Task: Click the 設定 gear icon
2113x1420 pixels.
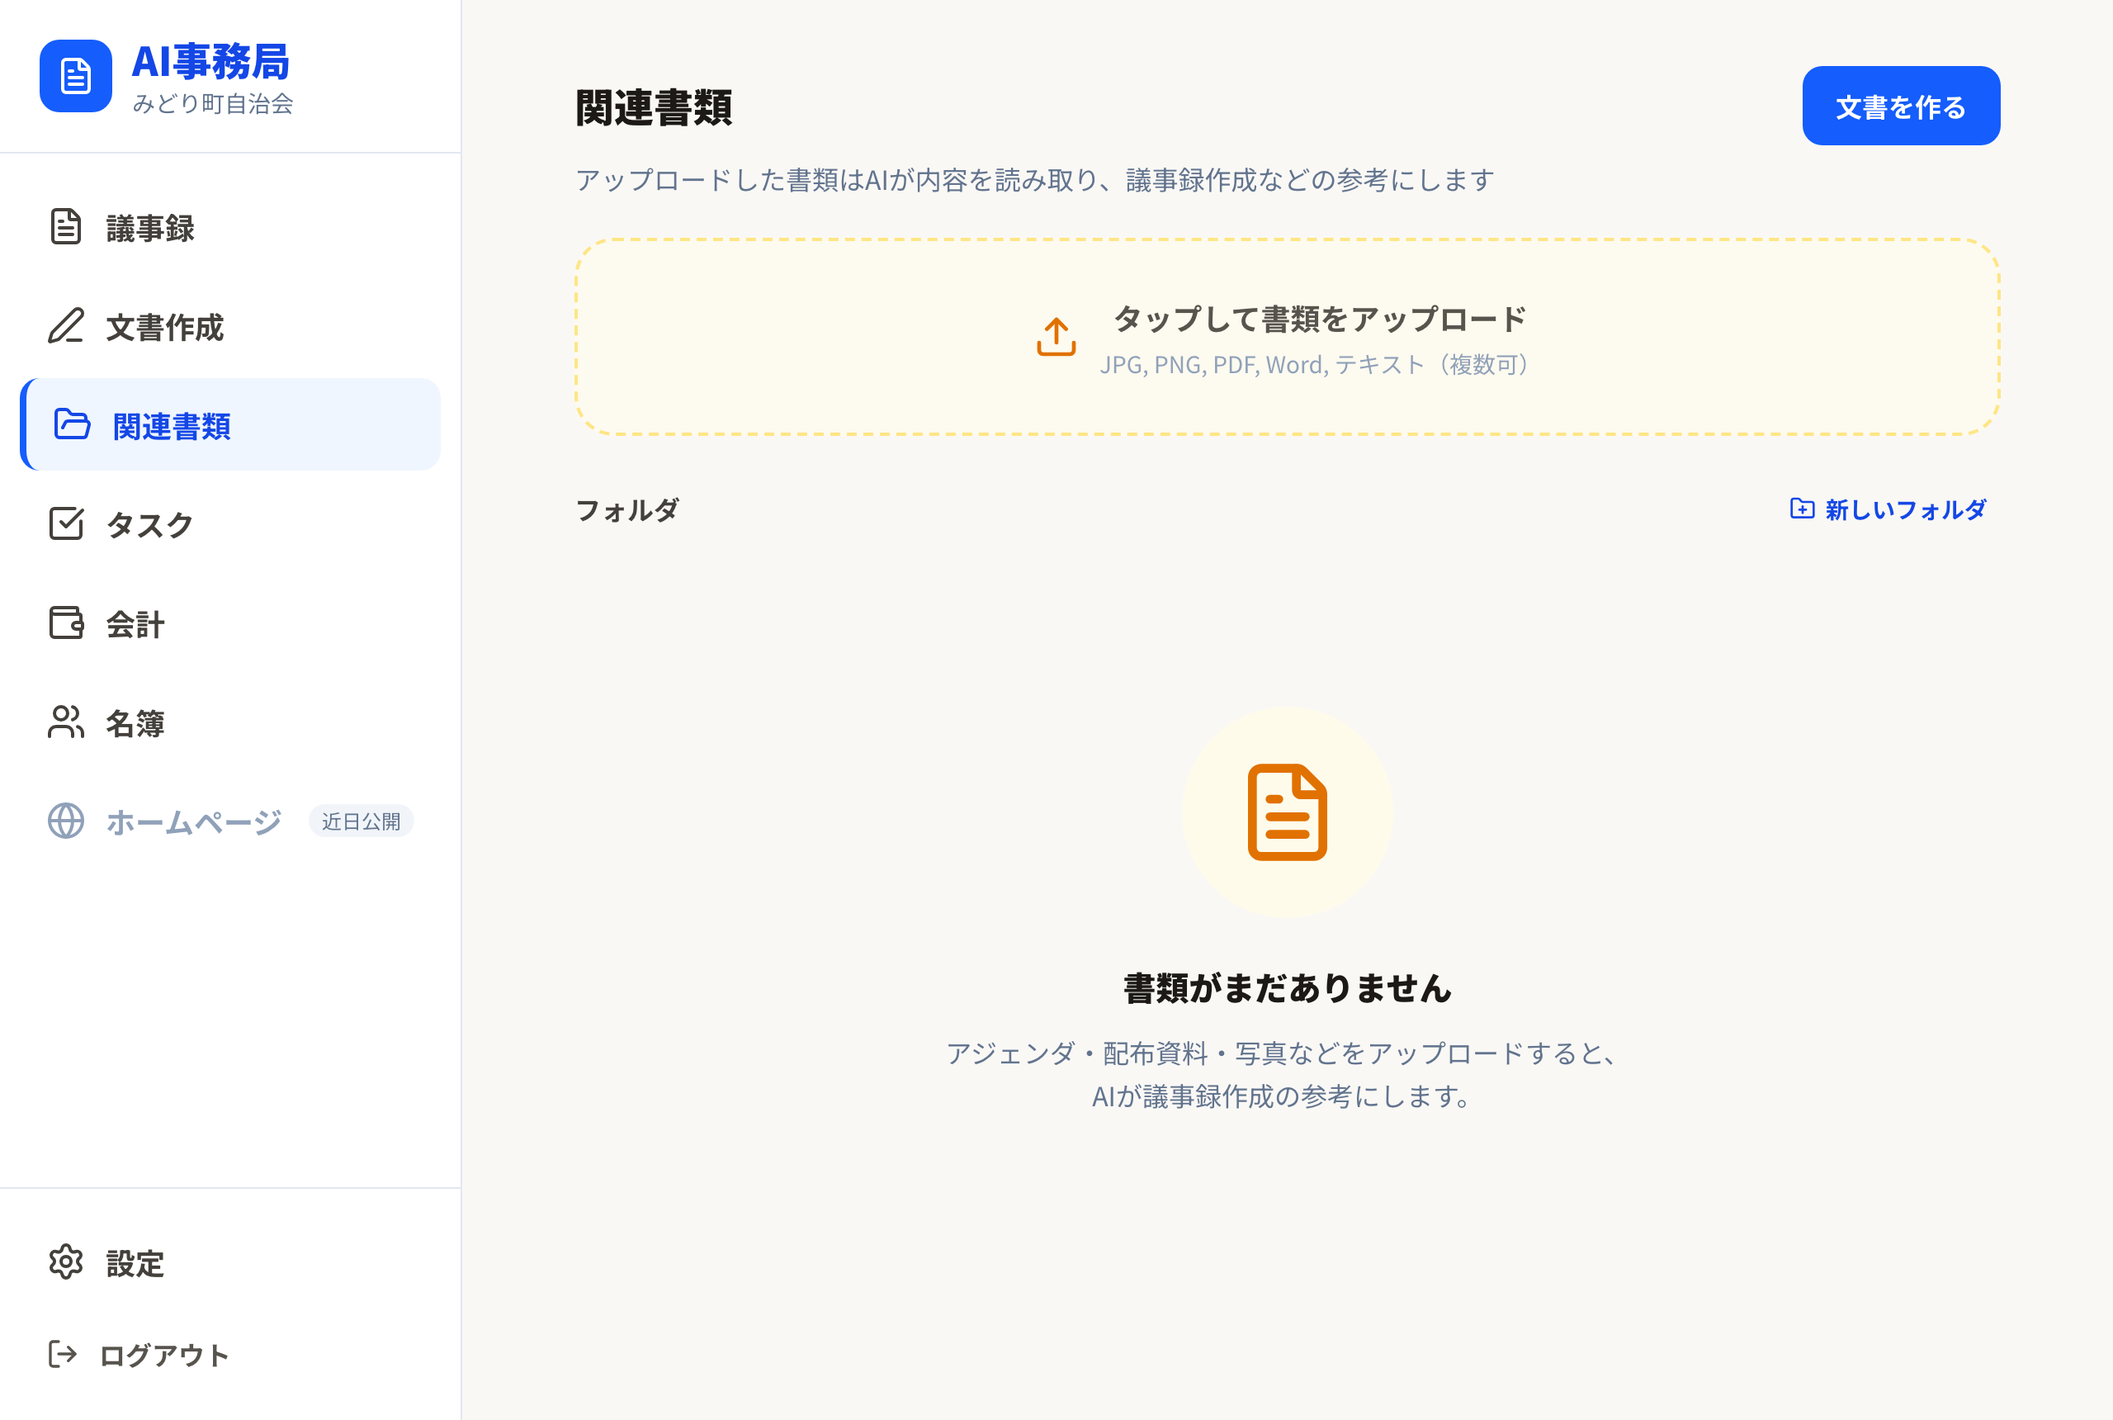Action: coord(66,1261)
